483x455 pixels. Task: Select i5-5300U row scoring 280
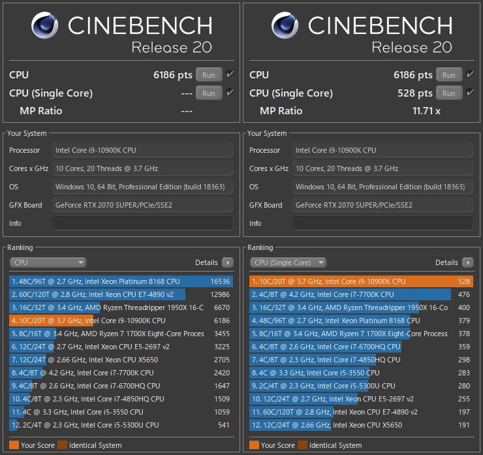(x=362, y=386)
